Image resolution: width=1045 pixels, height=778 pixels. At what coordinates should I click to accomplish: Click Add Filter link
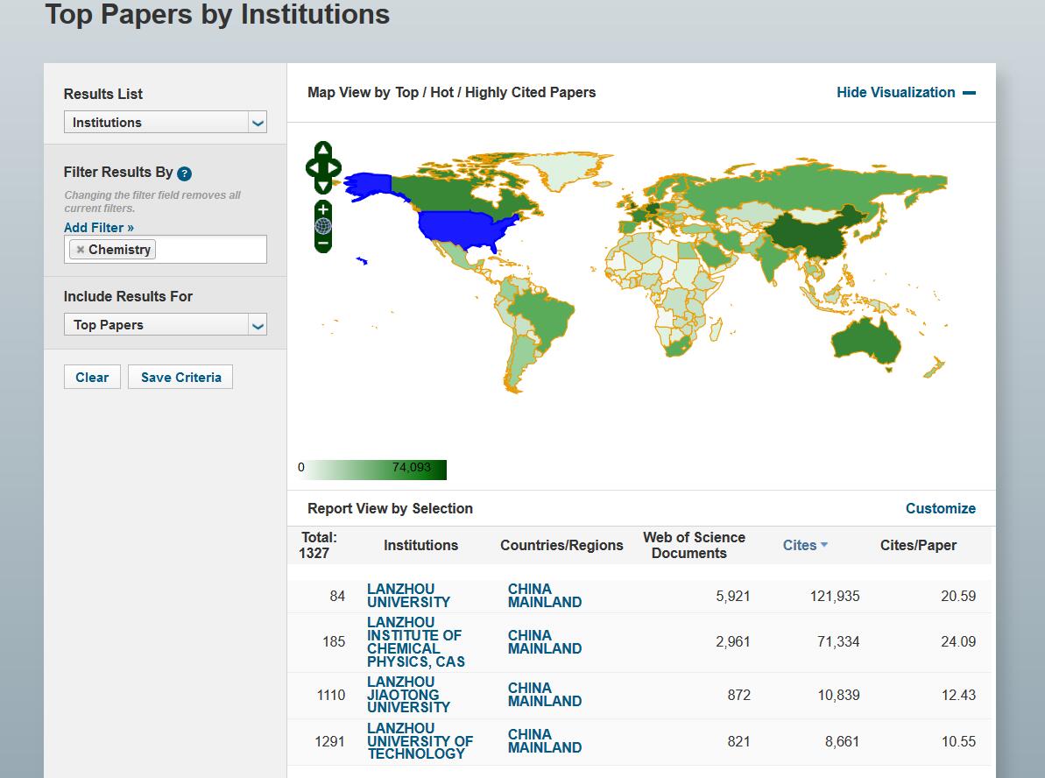(99, 228)
